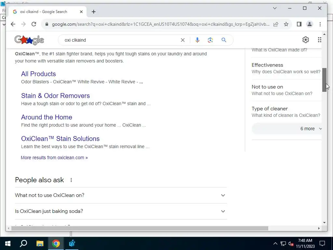Image resolution: width=333 pixels, height=250 pixels.
Task: Open More results from oxiclean.com
Action: tap(54, 158)
